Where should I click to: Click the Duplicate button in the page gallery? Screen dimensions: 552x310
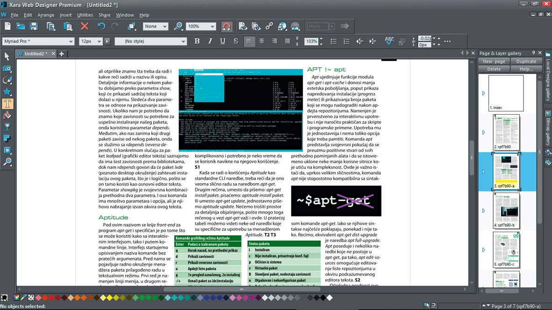526,61
